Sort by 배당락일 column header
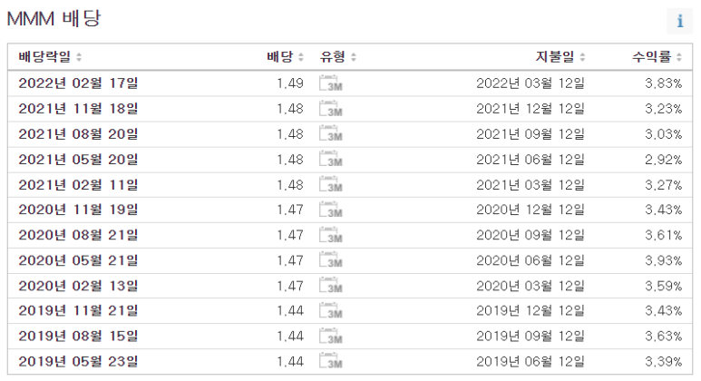Image resolution: width=701 pixels, height=381 pixels. 50,57
